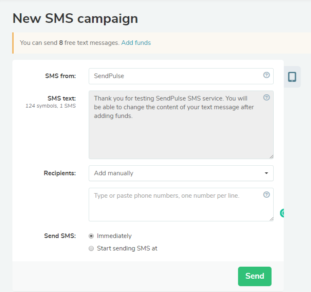Screen dimensions: 311x292
Task: Expand the Add manually recipients dropdown
Action: [181, 173]
